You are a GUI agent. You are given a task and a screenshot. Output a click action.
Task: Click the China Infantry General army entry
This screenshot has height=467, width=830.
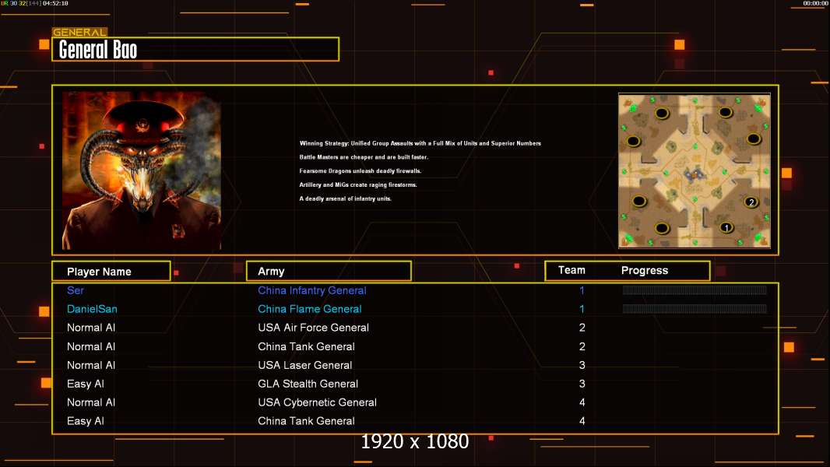pos(311,290)
